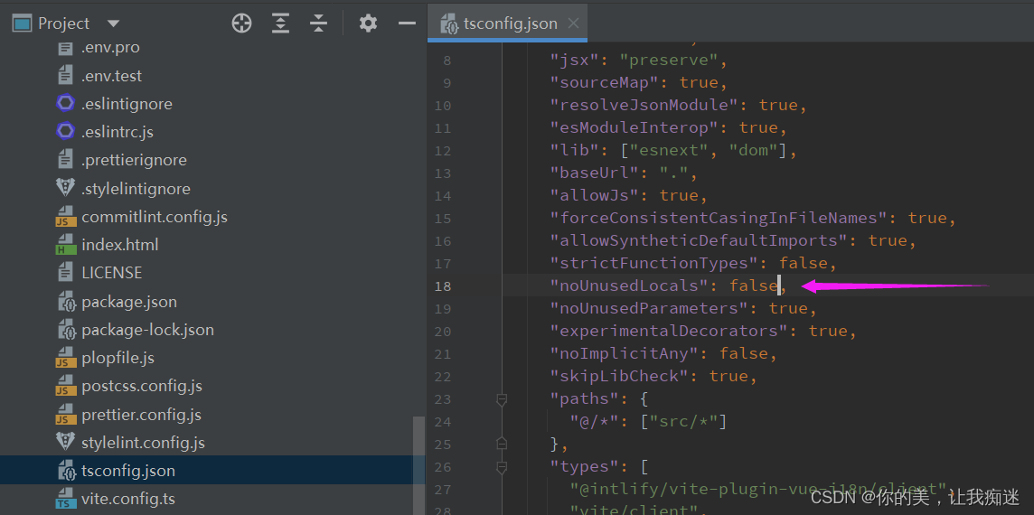
Task: Click the Project panel window icon
Action: (23, 23)
